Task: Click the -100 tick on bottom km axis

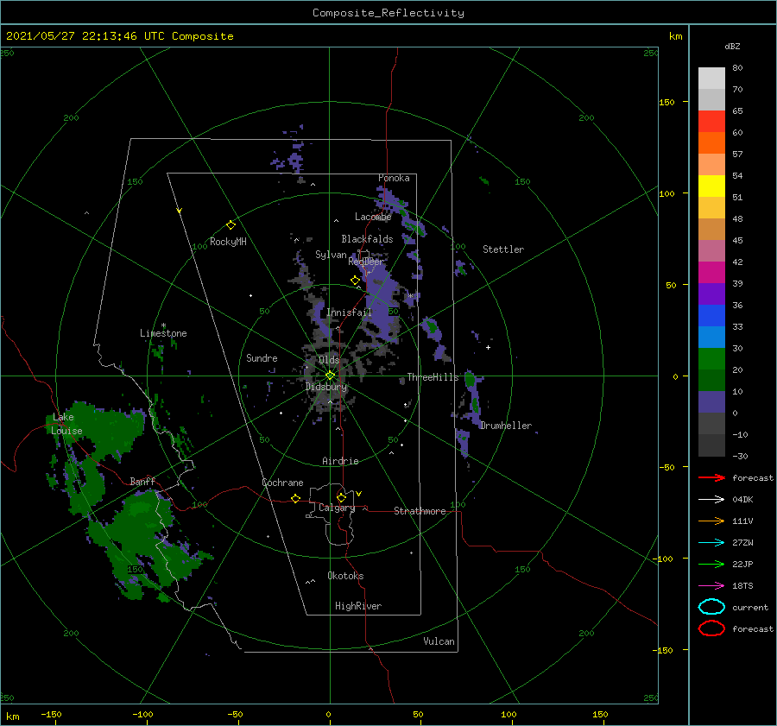Action: (142, 715)
